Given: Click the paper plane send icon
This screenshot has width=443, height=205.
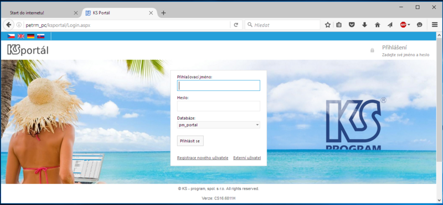Looking at the screenshot, I should pyautogui.click(x=390, y=25).
